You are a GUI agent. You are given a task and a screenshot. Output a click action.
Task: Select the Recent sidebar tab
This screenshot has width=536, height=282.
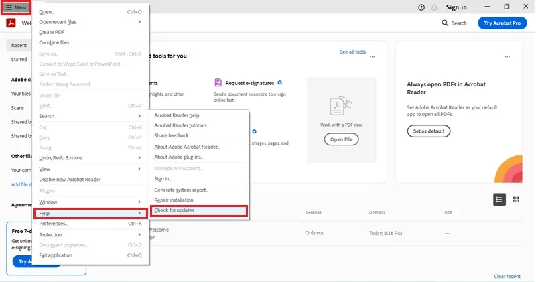(x=19, y=45)
